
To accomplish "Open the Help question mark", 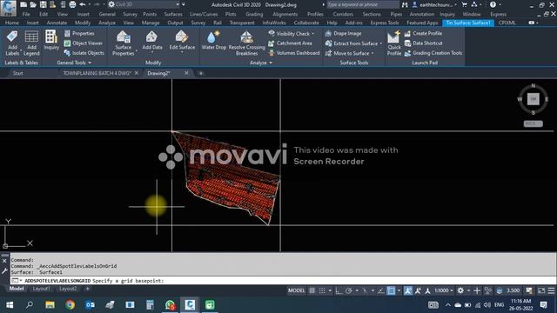I will pos(493,4).
